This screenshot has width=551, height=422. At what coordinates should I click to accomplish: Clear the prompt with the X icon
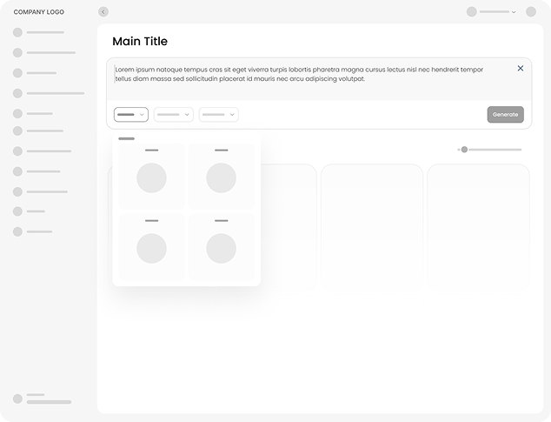click(521, 68)
